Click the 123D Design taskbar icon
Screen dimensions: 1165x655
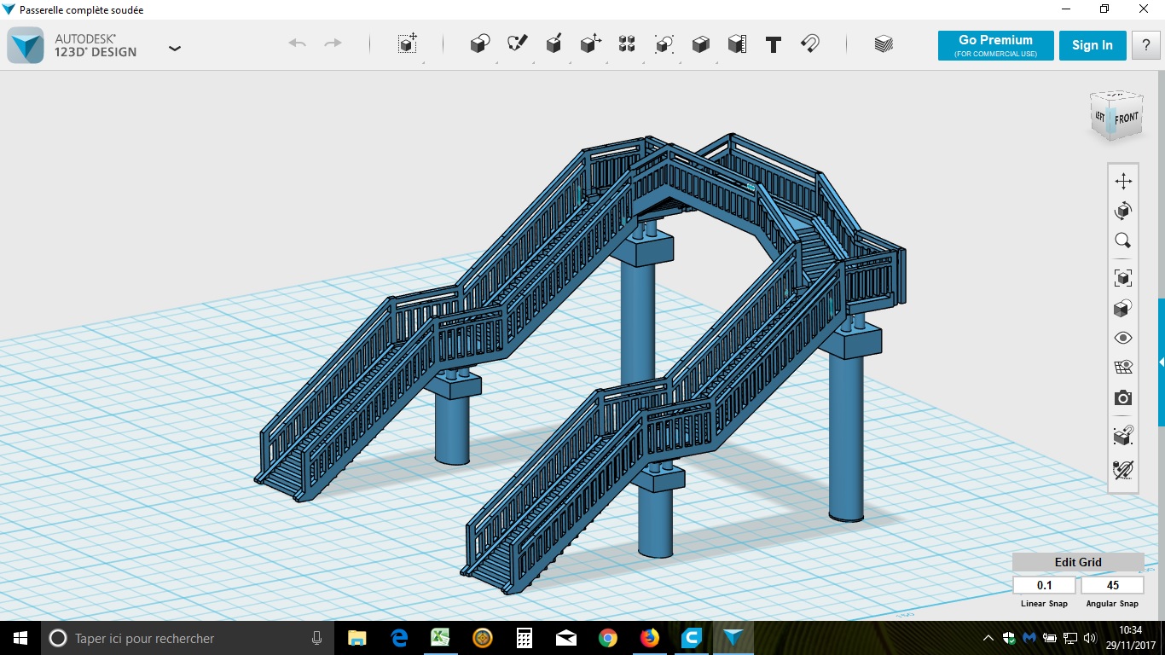point(733,638)
